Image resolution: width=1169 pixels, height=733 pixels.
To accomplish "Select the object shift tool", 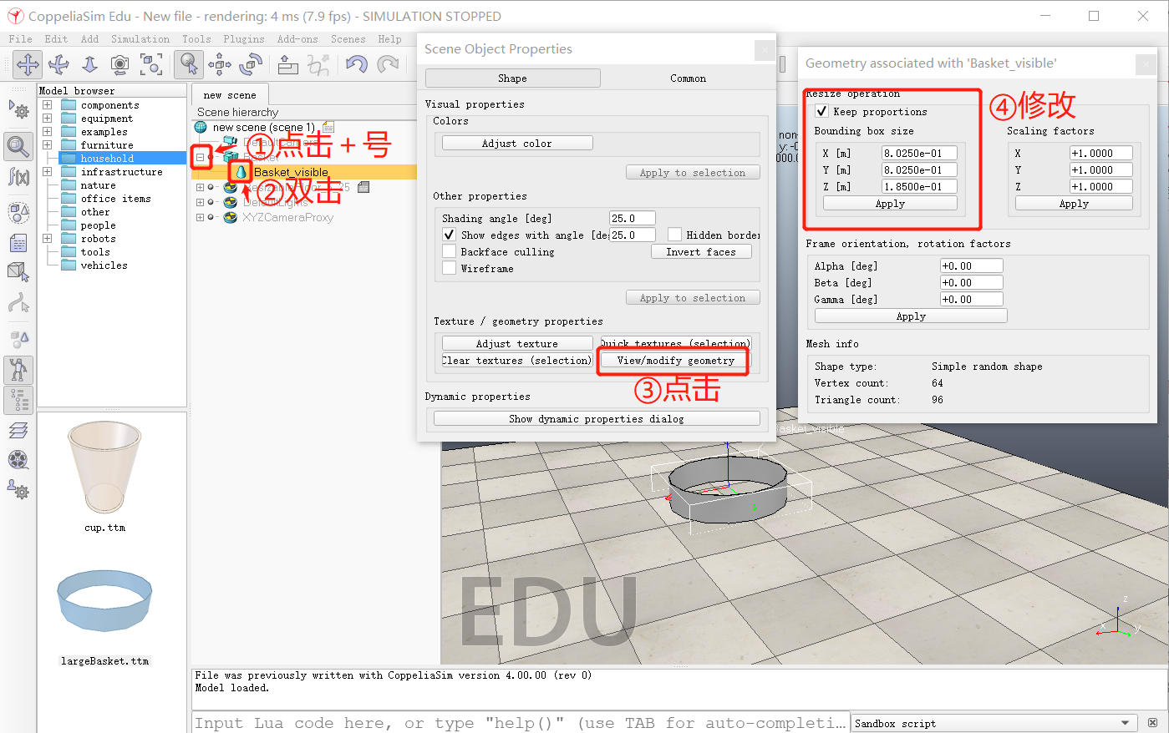I will pyautogui.click(x=220, y=65).
